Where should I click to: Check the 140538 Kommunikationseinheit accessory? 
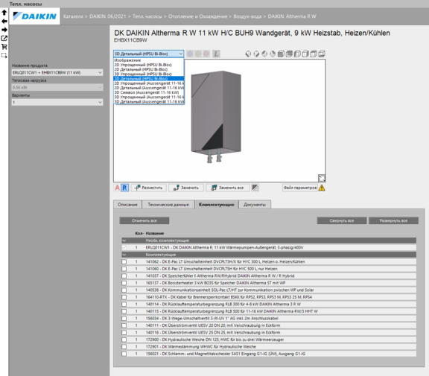[124, 290]
